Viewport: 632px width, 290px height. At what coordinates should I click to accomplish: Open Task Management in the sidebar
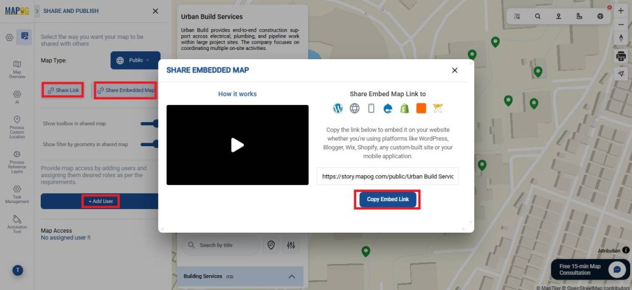(17, 194)
